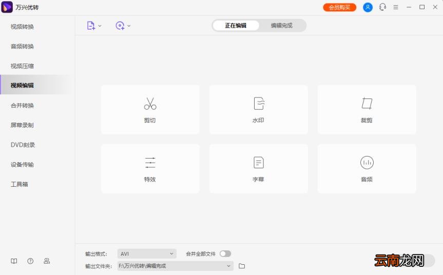Screen dimensions: 443x275
Task: Click the 会员购买 button
Action: [340, 7]
